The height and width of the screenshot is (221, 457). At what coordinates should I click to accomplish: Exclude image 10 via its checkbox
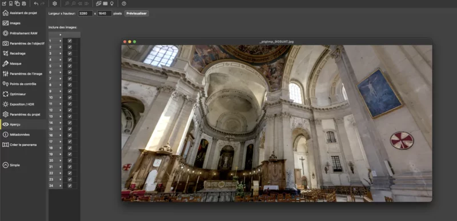(70, 97)
